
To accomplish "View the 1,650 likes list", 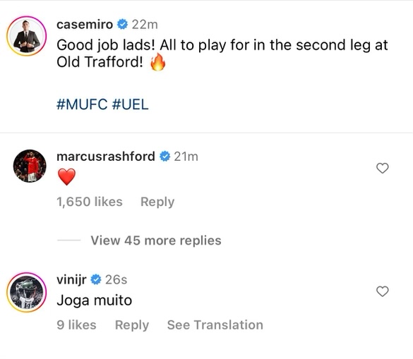I will tap(90, 202).
